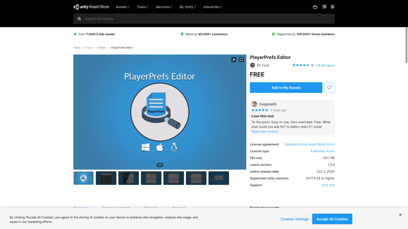408x229 pixels.
Task: Open the account profile icon
Action: 333,7
